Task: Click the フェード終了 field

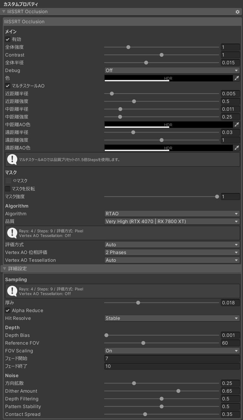Action: 172,366
